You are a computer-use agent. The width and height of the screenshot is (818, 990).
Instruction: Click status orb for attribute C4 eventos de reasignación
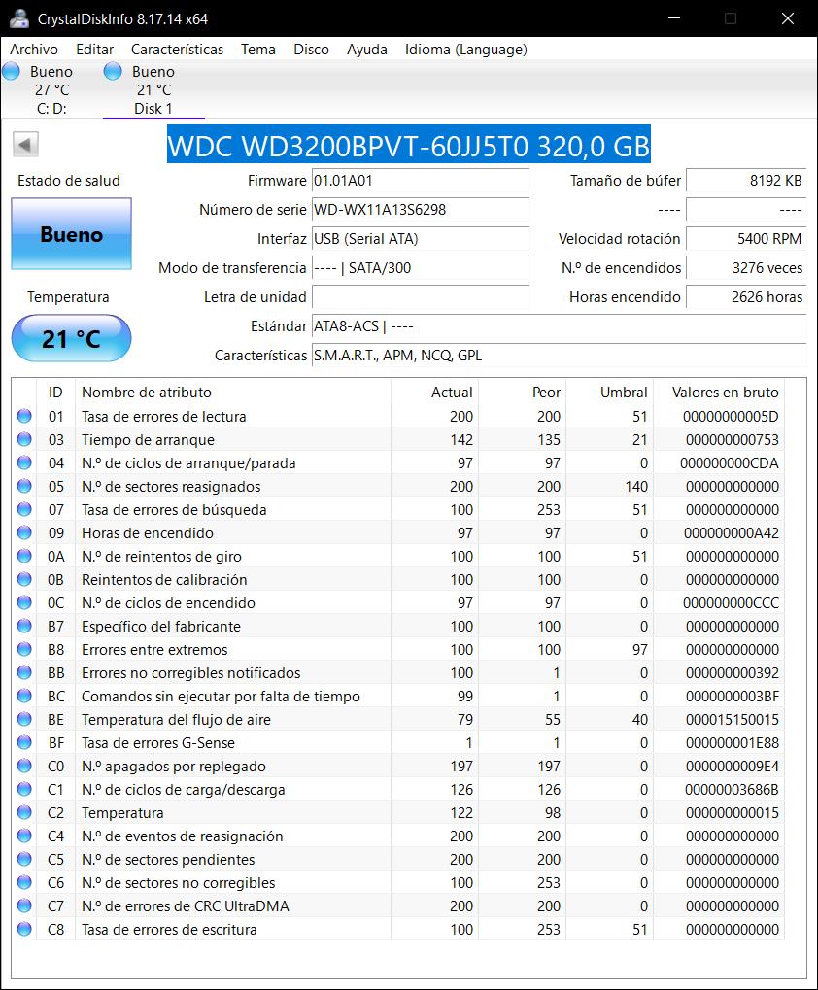(24, 836)
